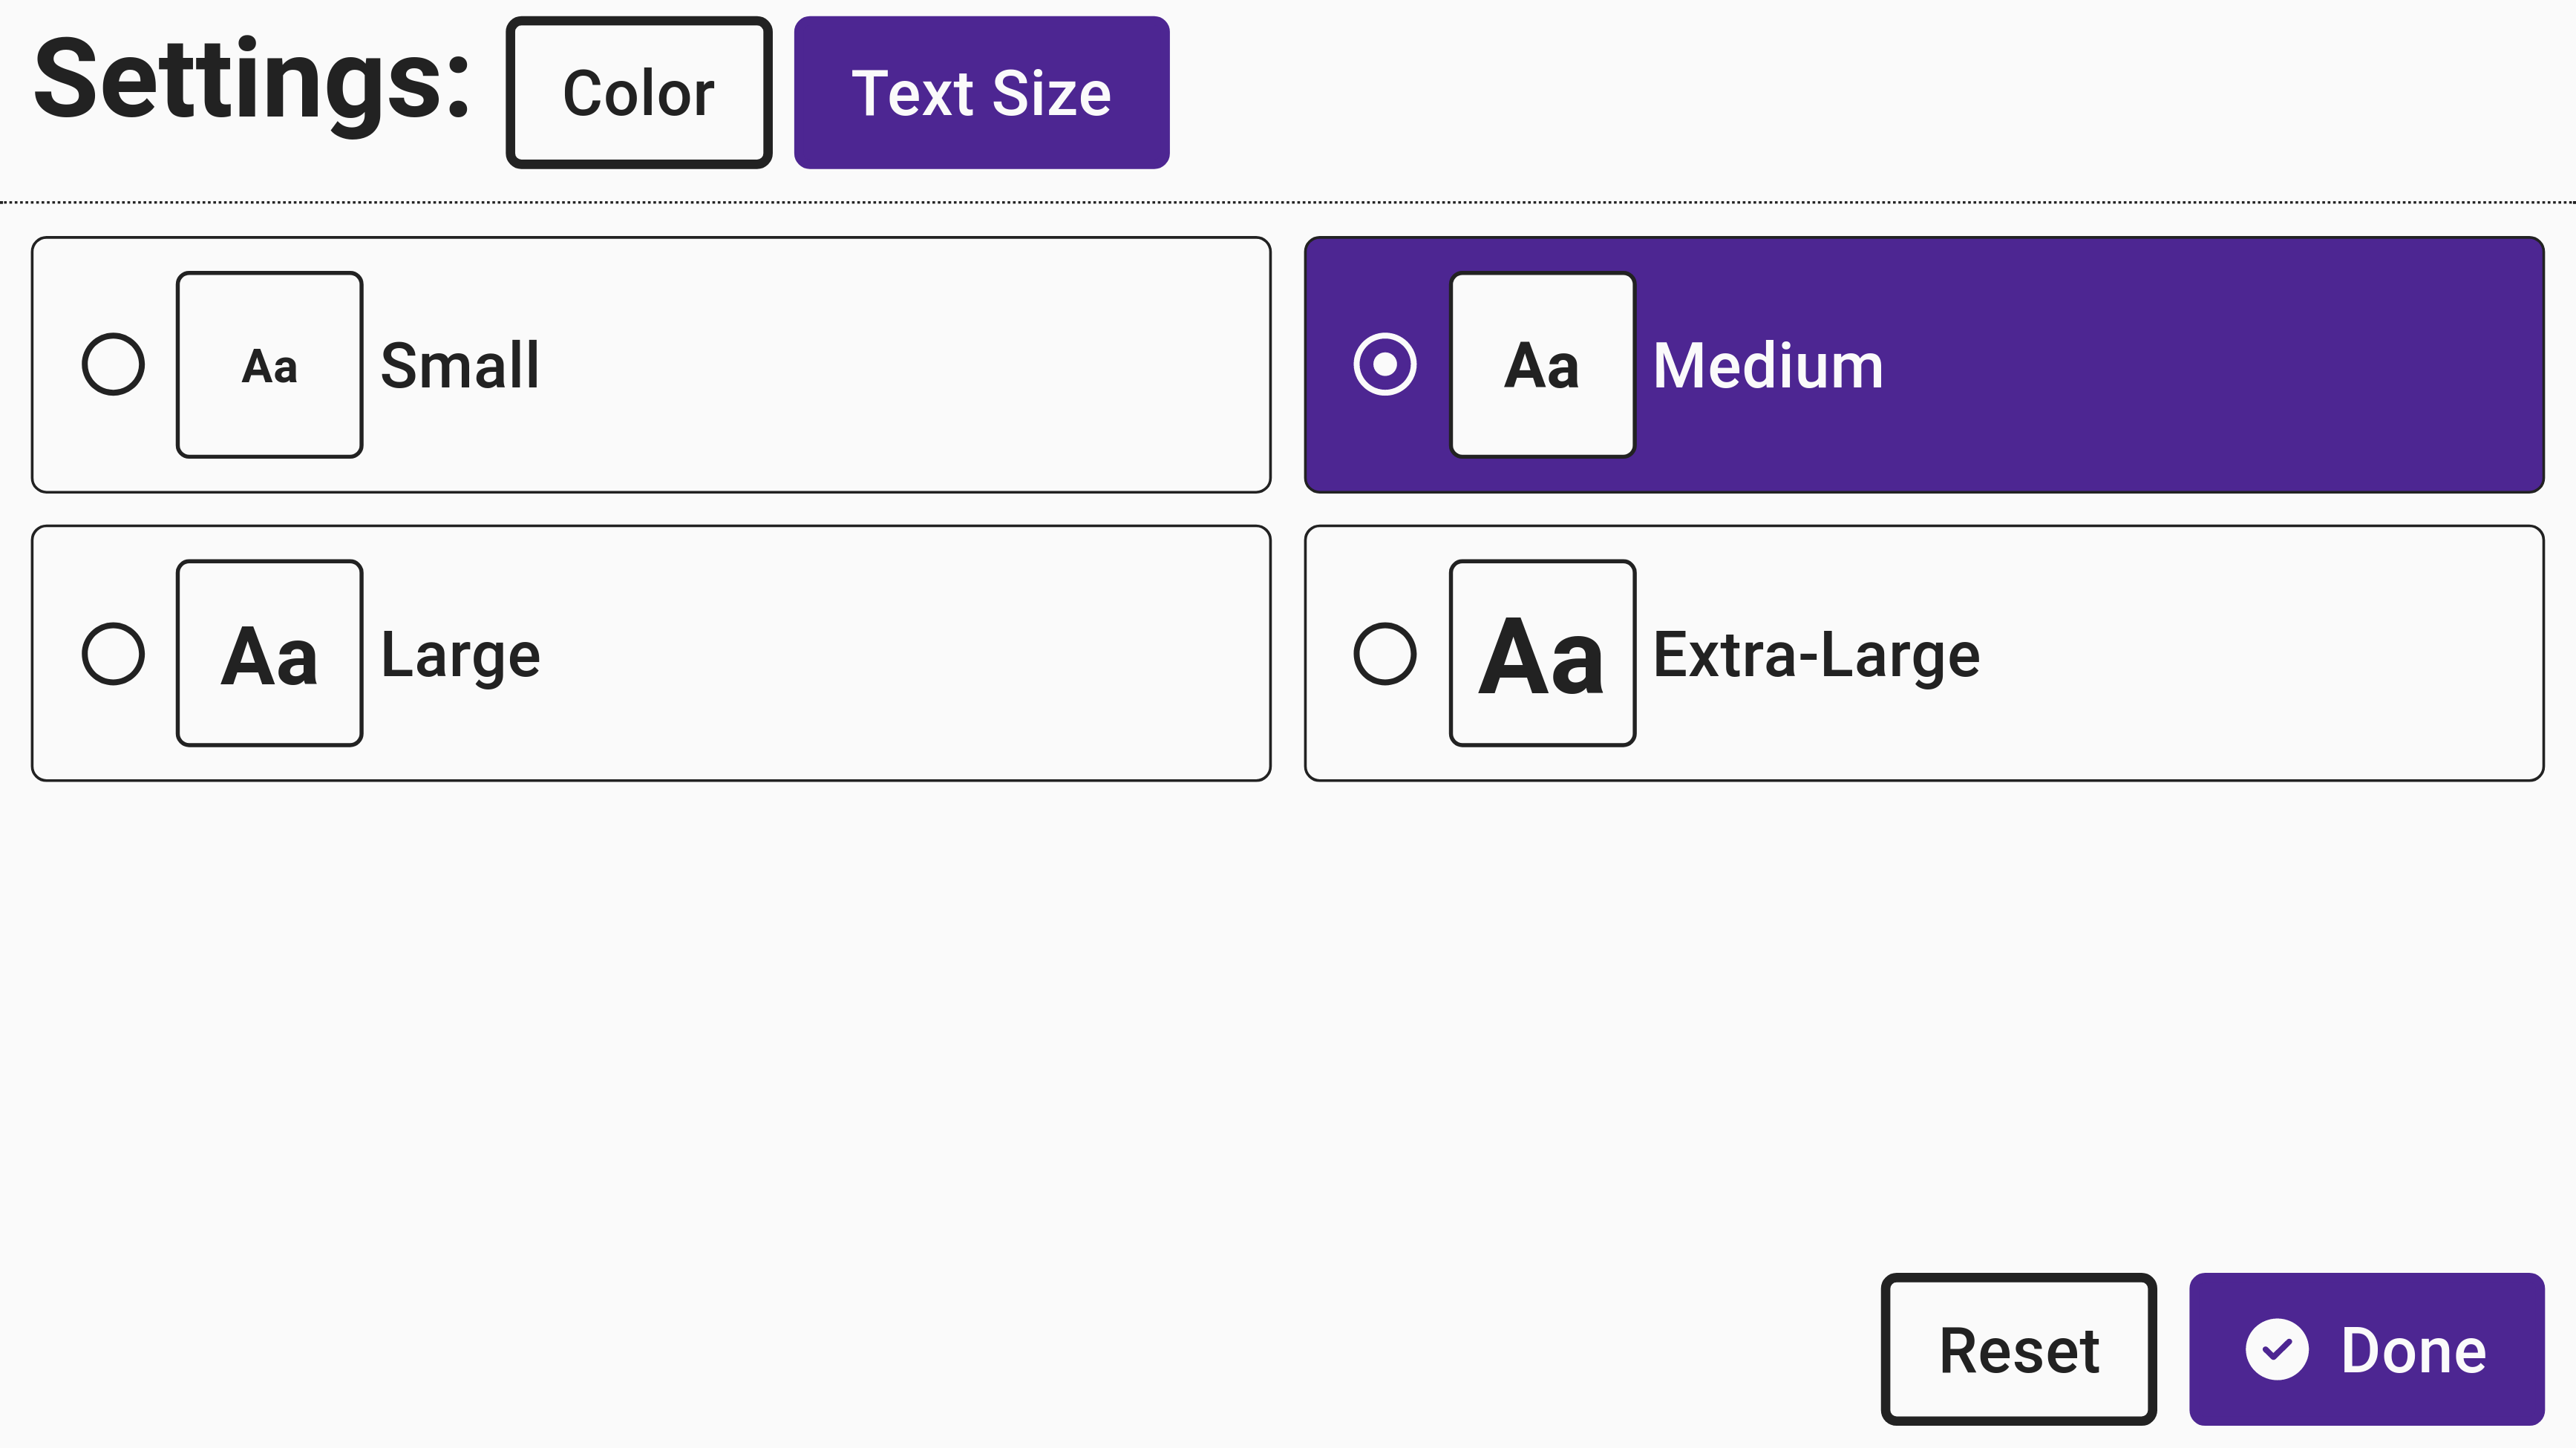Image resolution: width=2576 pixels, height=1448 pixels.
Task: Select the Extra-Large radio button circle
Action: (1385, 654)
